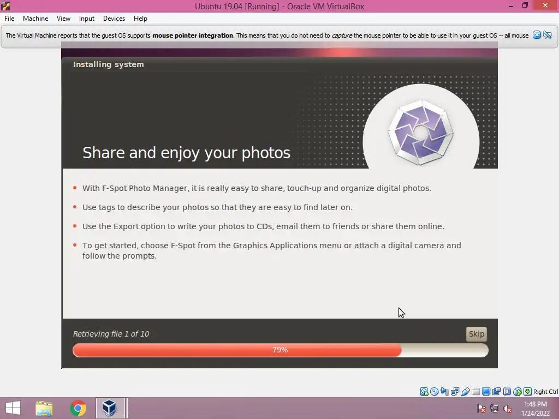Viewport: 559px width, 419px height.
Task: Click 'Share and enjoy your photos' title
Action: click(x=187, y=153)
